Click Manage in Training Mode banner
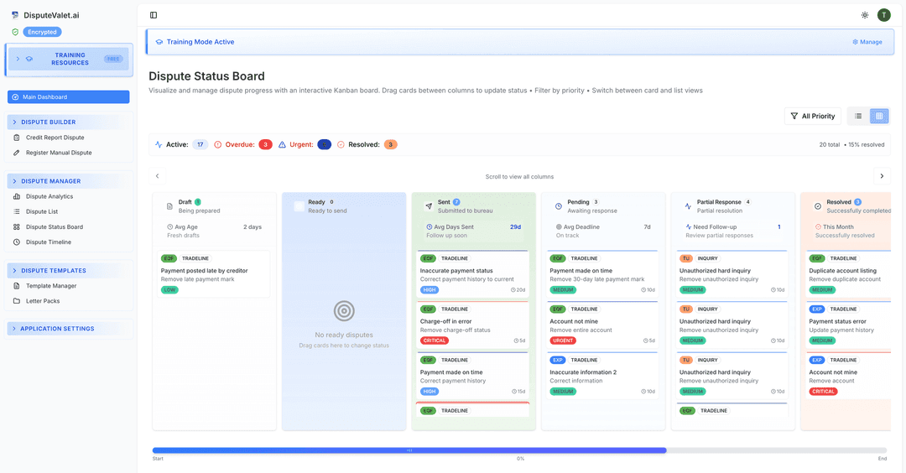Image resolution: width=906 pixels, height=473 pixels. click(867, 42)
